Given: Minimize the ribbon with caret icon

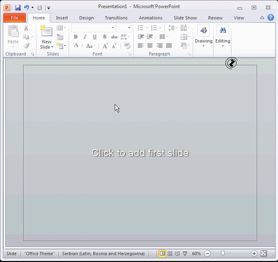Looking at the screenshot, I should click(x=262, y=18).
